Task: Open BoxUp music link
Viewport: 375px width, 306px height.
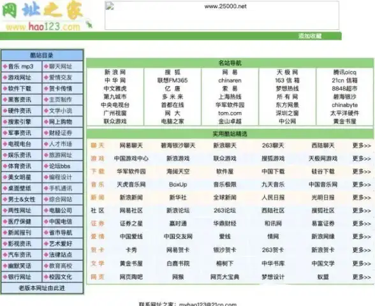Action: click(178, 184)
